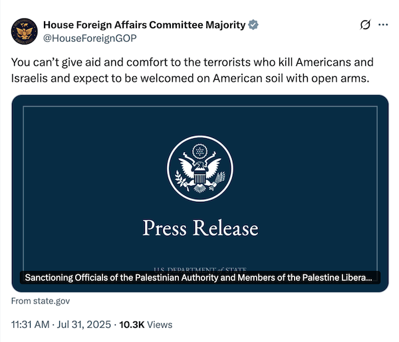
Task: Open the House Foreign Affairs Committee Majority name
Action: tap(144, 25)
